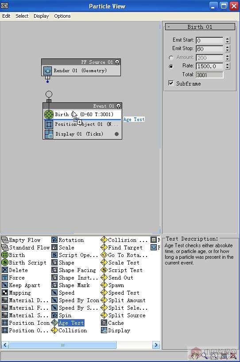Screen dimensions: 240x362
Task: Select the Keep Apart operator
Action: tap(21, 285)
